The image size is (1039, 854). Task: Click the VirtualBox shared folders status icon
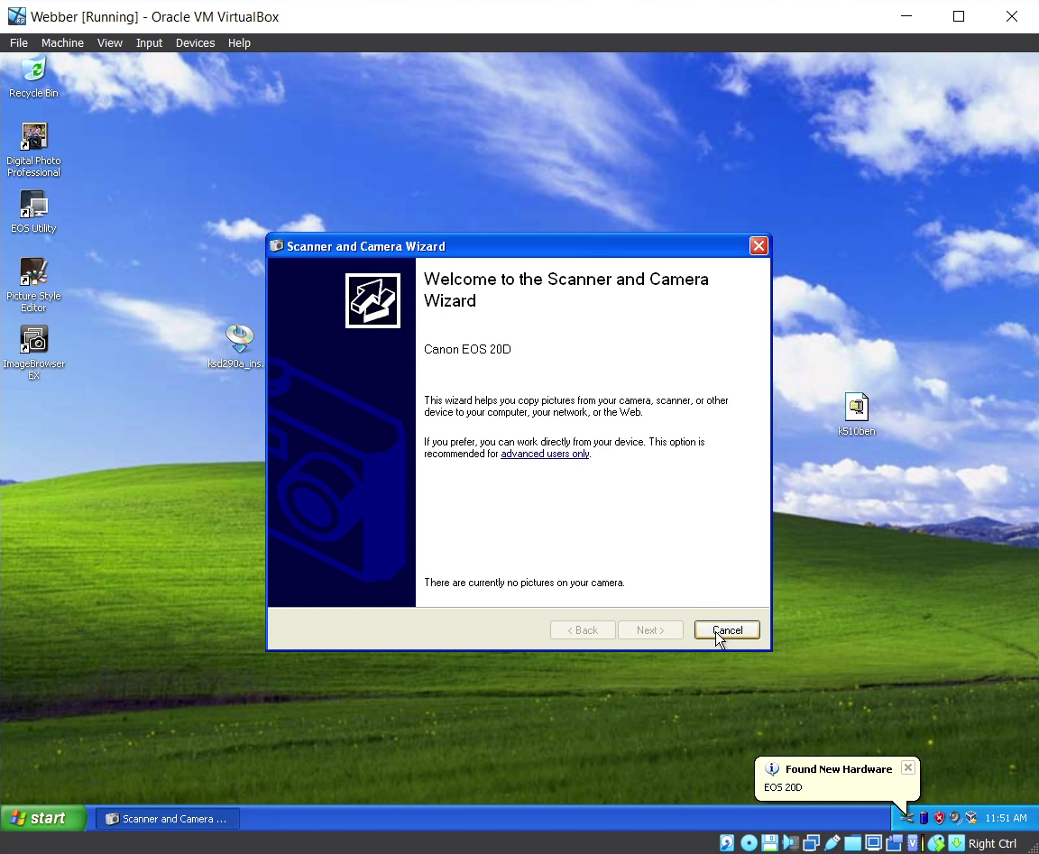[852, 843]
